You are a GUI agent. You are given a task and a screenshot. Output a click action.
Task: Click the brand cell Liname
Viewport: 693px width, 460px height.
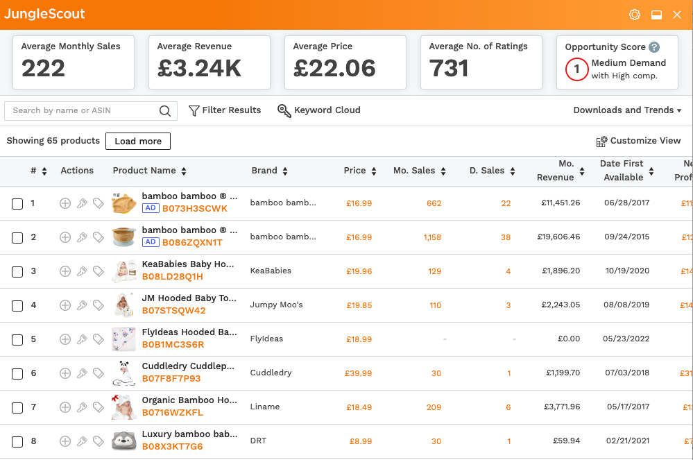pyautogui.click(x=265, y=407)
